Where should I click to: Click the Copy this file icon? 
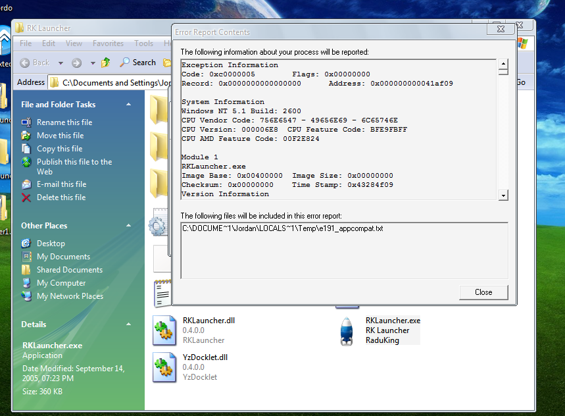(26, 149)
